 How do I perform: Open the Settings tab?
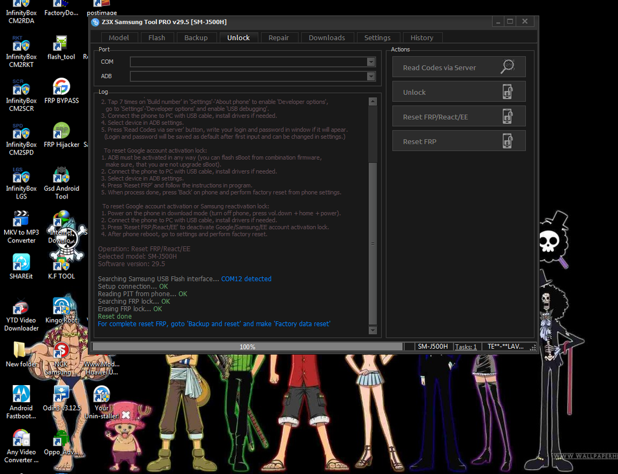377,38
